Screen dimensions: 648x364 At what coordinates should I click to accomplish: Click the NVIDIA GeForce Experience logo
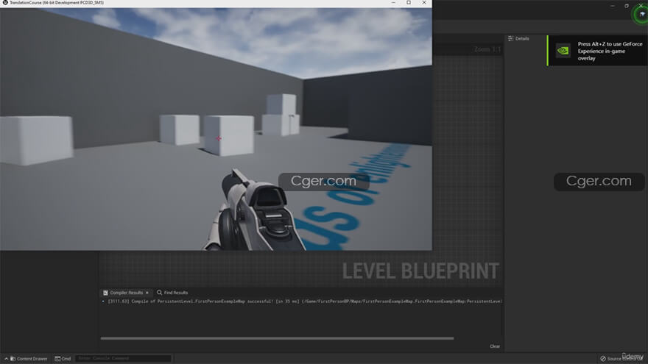click(563, 51)
